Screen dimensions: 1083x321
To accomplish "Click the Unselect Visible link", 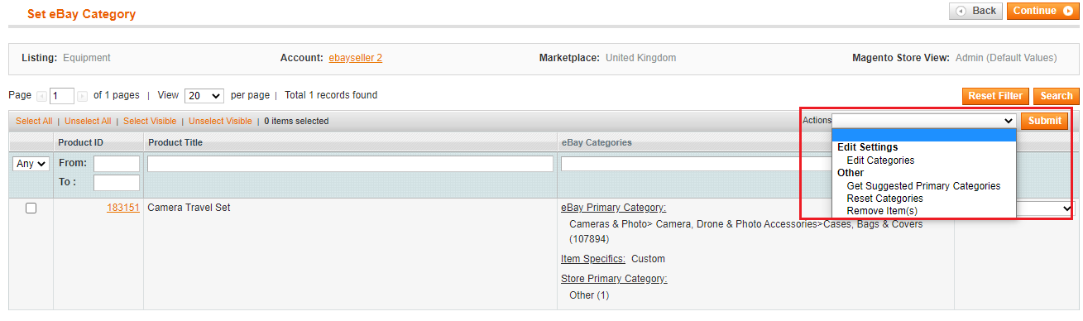I will pyautogui.click(x=220, y=121).
